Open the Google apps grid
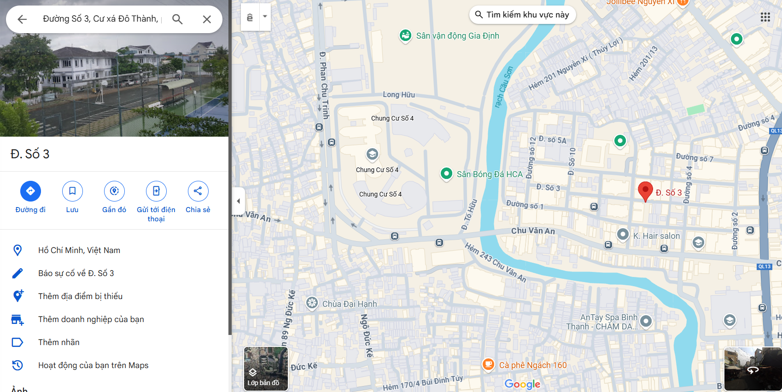The image size is (782, 392). 765,17
